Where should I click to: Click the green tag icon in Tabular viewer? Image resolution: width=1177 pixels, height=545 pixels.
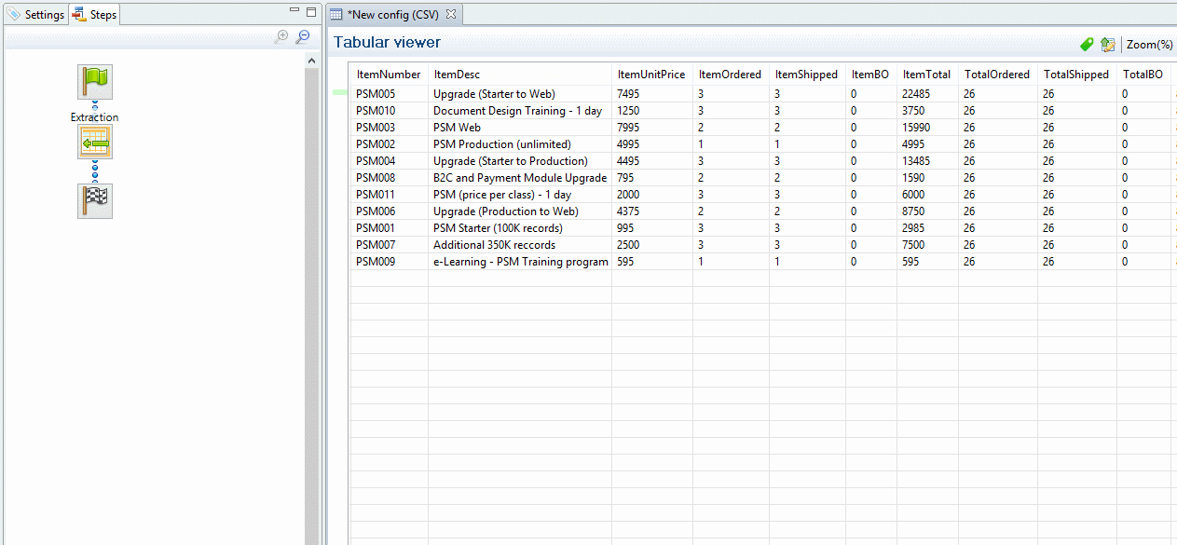coord(1087,44)
